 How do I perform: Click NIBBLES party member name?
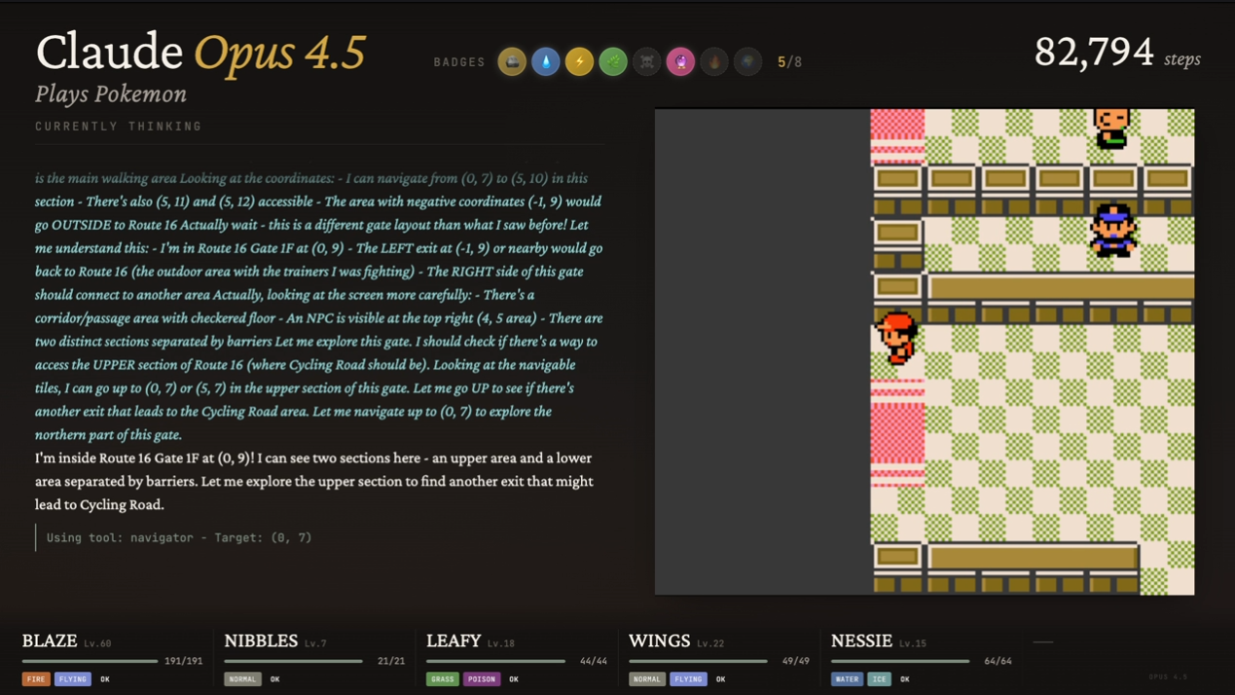[261, 640]
